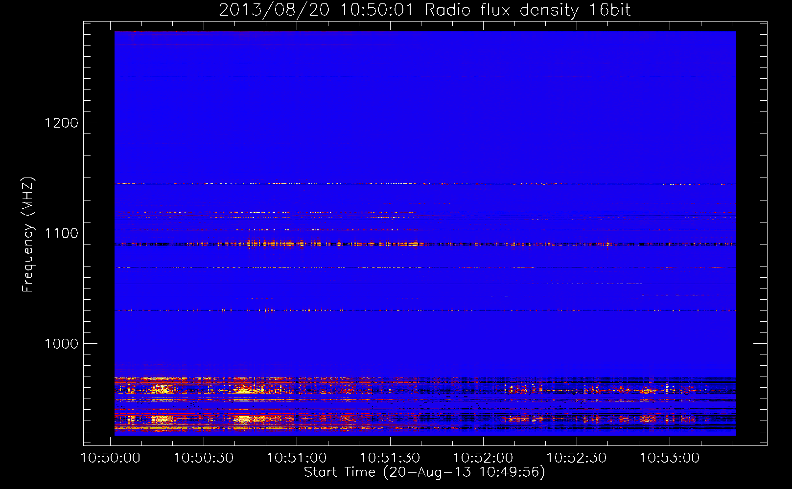Click the 1000 frequency tick label
Image resolution: width=792 pixels, height=489 pixels.
pyautogui.click(x=61, y=344)
